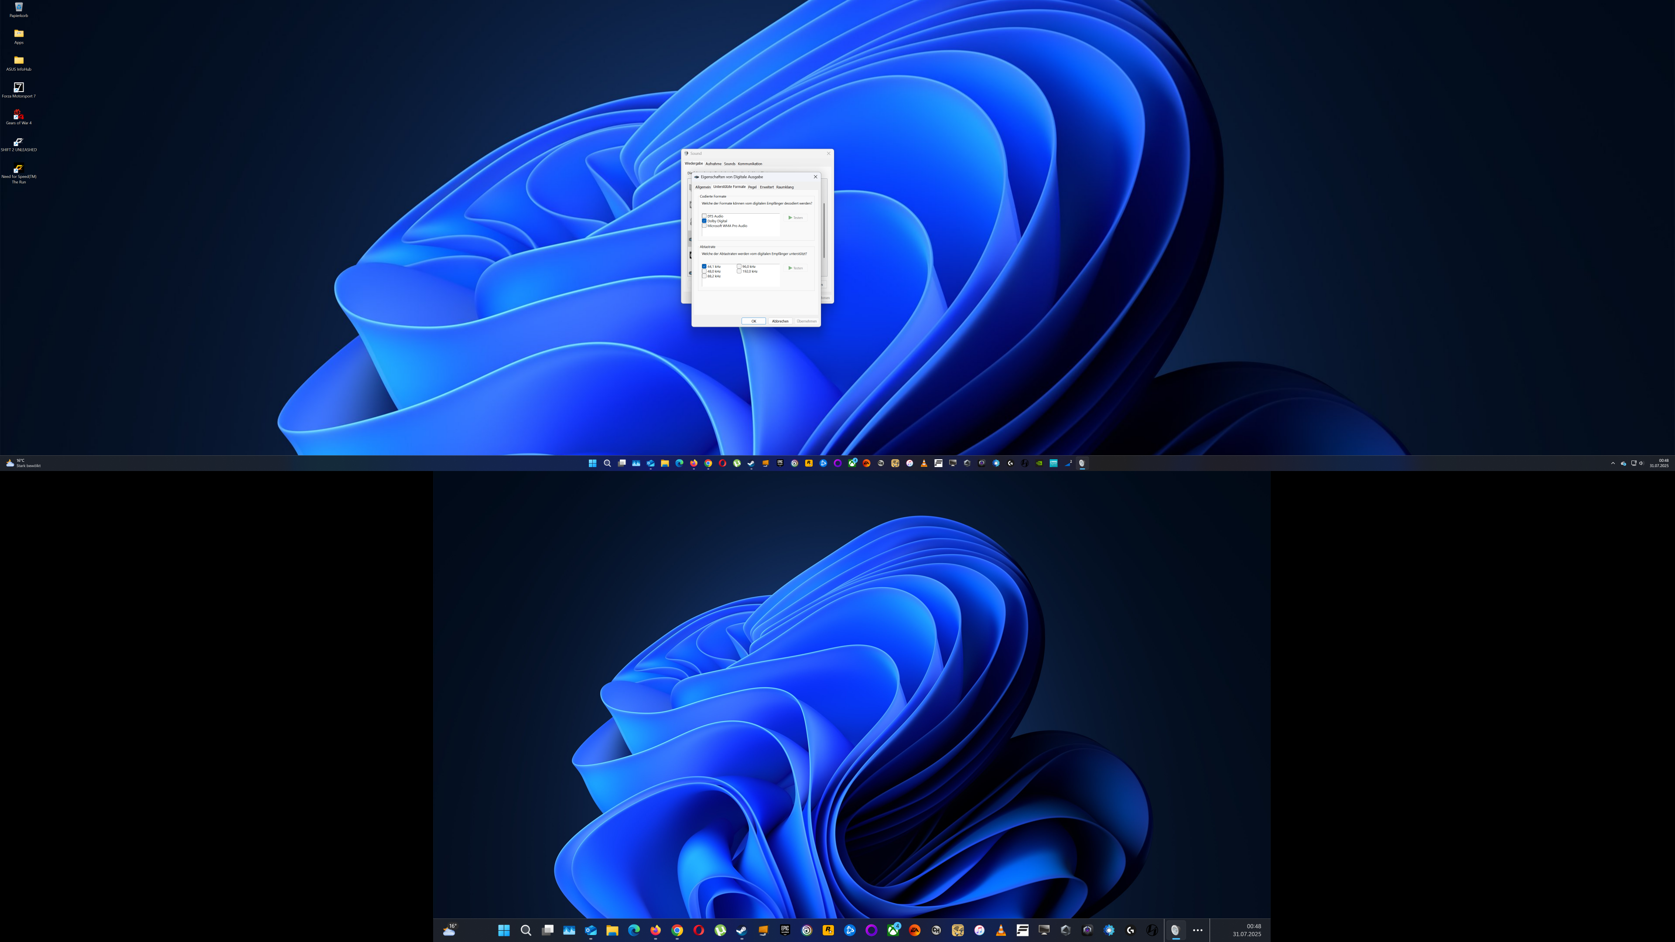Open the Papierkorb desktop icon
This screenshot has width=1675, height=942.
pyautogui.click(x=18, y=8)
